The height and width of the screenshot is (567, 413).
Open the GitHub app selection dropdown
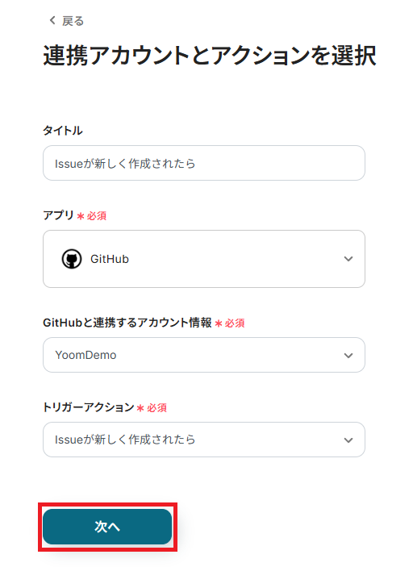[204, 259]
